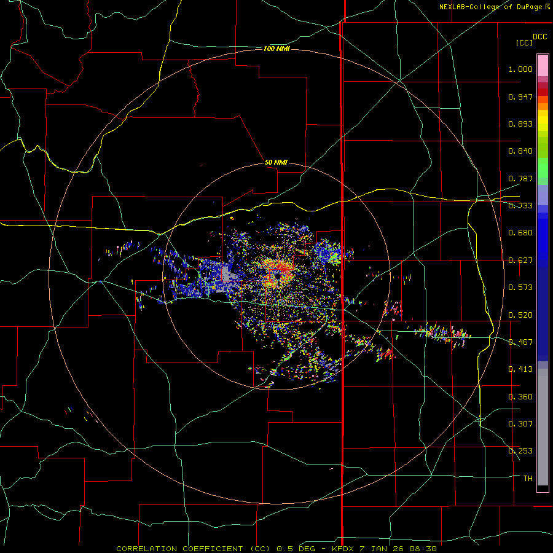Click the bright green segment of the color bar
553x553 pixels.
543,168
